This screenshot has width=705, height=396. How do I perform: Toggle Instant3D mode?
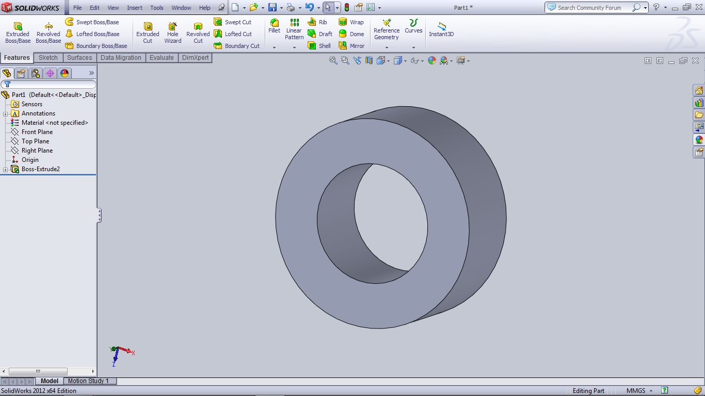pos(441,29)
